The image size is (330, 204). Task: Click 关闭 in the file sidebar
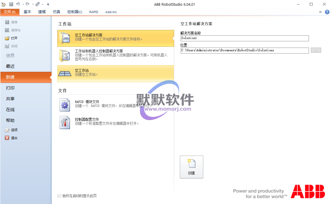coord(11,46)
